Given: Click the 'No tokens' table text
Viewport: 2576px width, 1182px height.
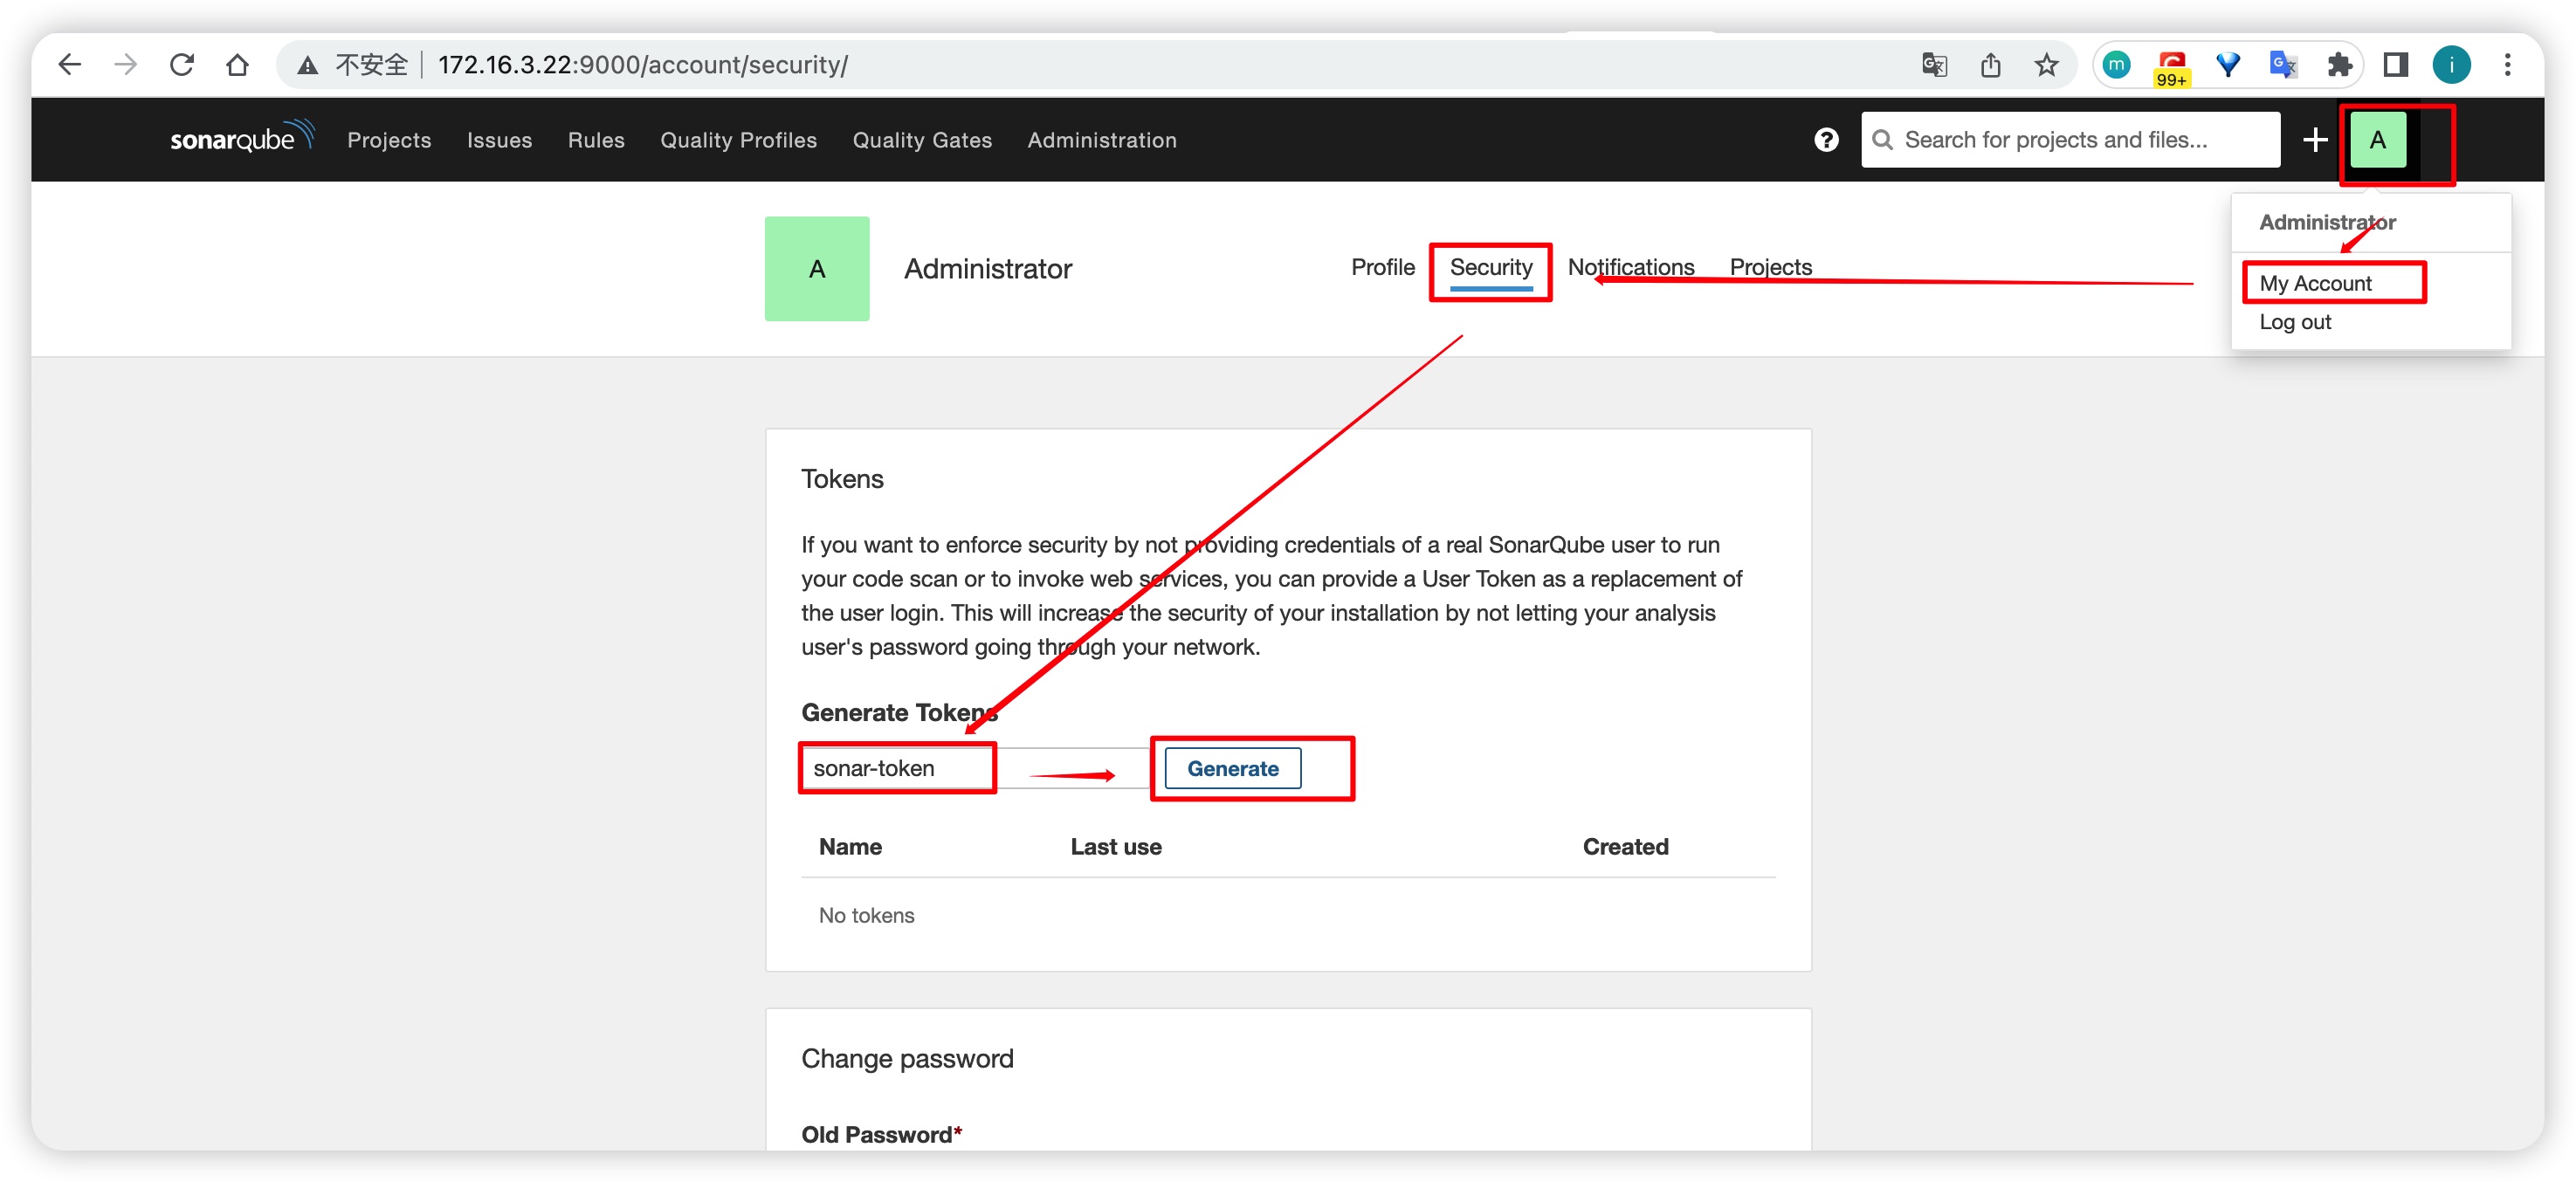Looking at the screenshot, I should 866,915.
